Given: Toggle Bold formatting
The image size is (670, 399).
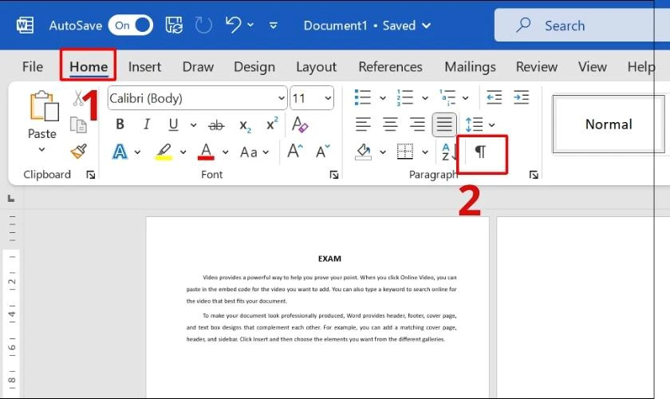Looking at the screenshot, I should click(x=120, y=124).
